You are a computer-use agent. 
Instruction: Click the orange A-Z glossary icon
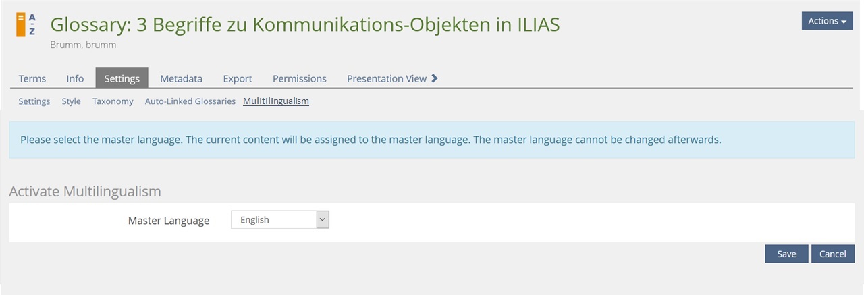[x=26, y=25]
